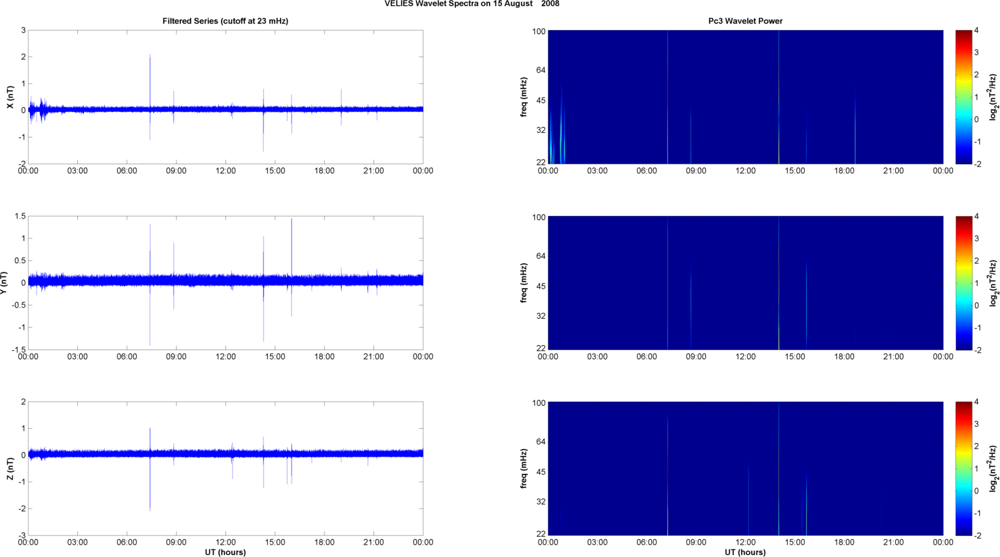Click the '-2' value at the bottom colorbar's base

[x=978, y=535]
